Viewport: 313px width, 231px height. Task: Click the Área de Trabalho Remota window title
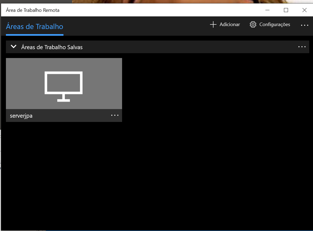pos(33,10)
